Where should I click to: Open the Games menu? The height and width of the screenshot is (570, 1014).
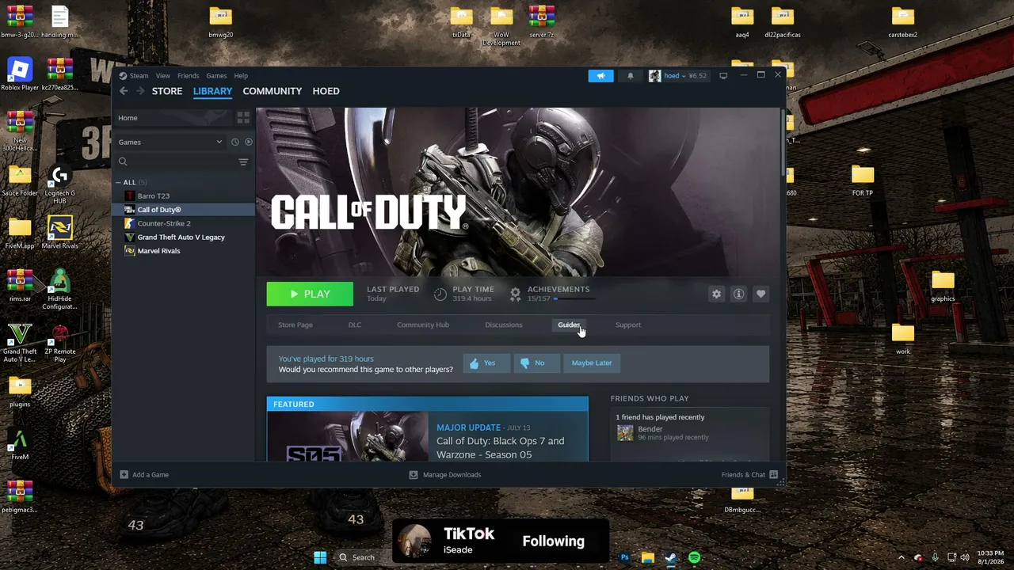point(216,76)
